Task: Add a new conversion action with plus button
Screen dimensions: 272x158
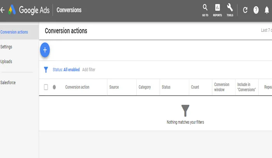Action: tap(45, 50)
